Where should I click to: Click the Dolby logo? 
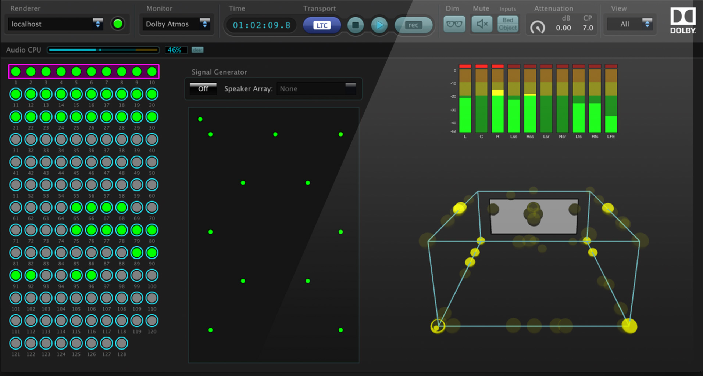[x=682, y=21]
